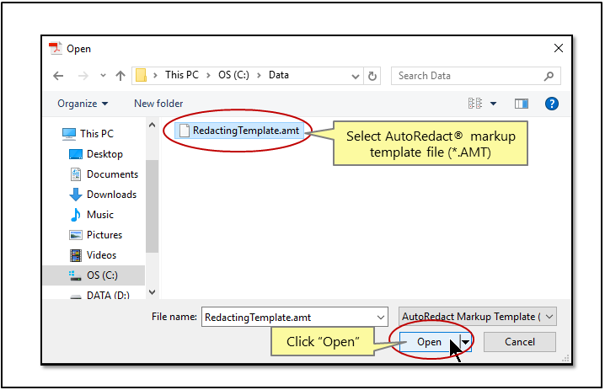Click the File name input field
This screenshot has height=390, width=605.
click(295, 317)
